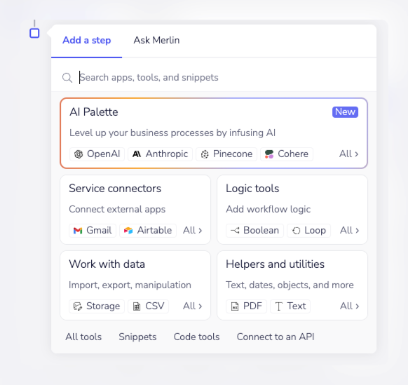
Task: Click the Service connectors heading
Action: (x=115, y=189)
